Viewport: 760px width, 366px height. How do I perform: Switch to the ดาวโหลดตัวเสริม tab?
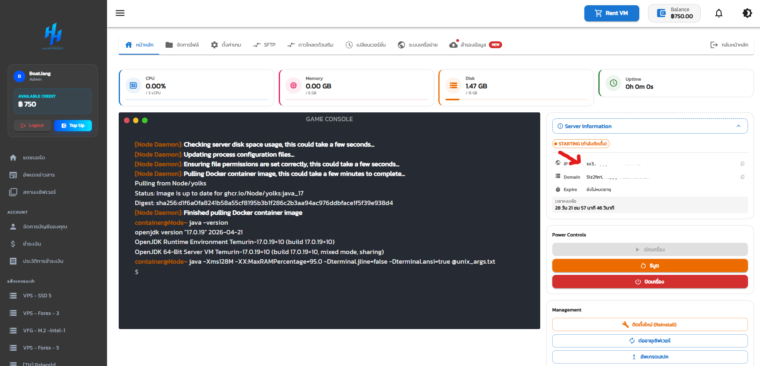pos(310,45)
